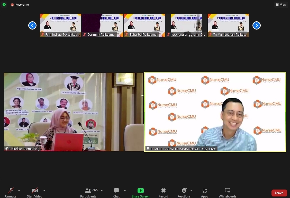Click the Record button
This screenshot has height=198, width=290.
163,193
